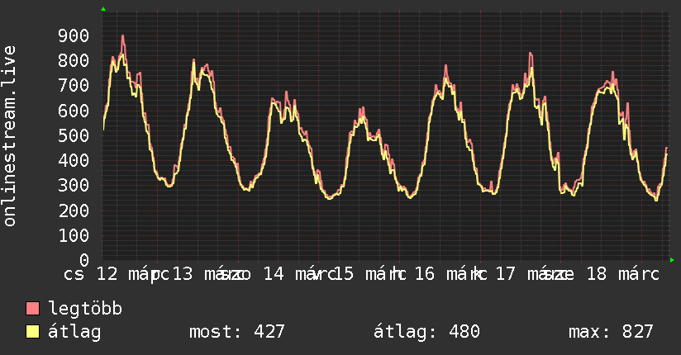Click the pink legtöbb legend swatch
The height and width of the screenshot is (355, 681).
pyautogui.click(x=32, y=308)
